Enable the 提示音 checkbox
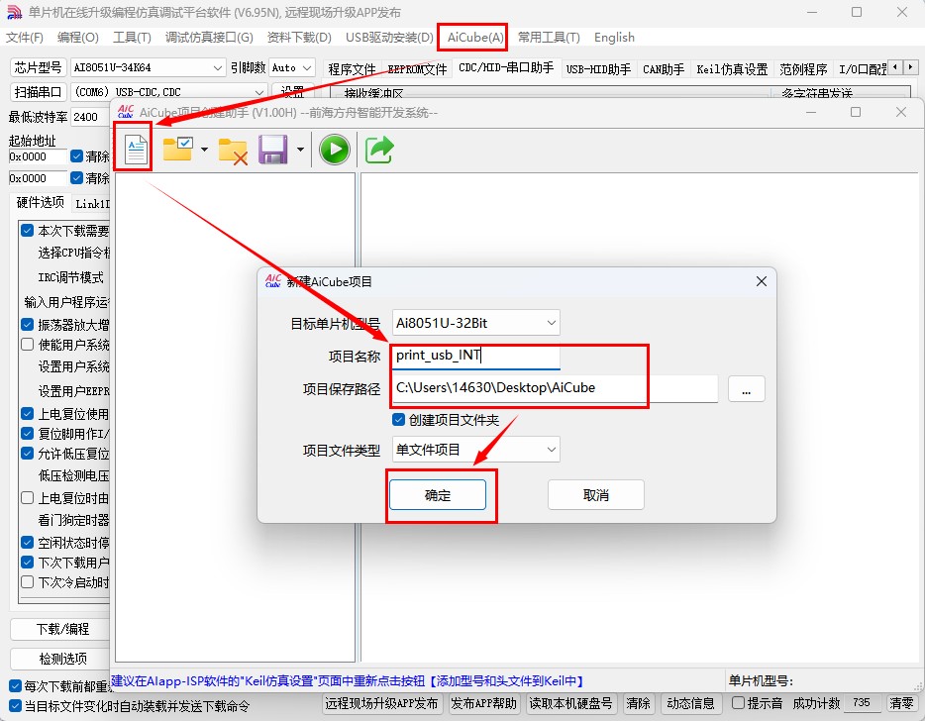925x721 pixels. (x=738, y=703)
